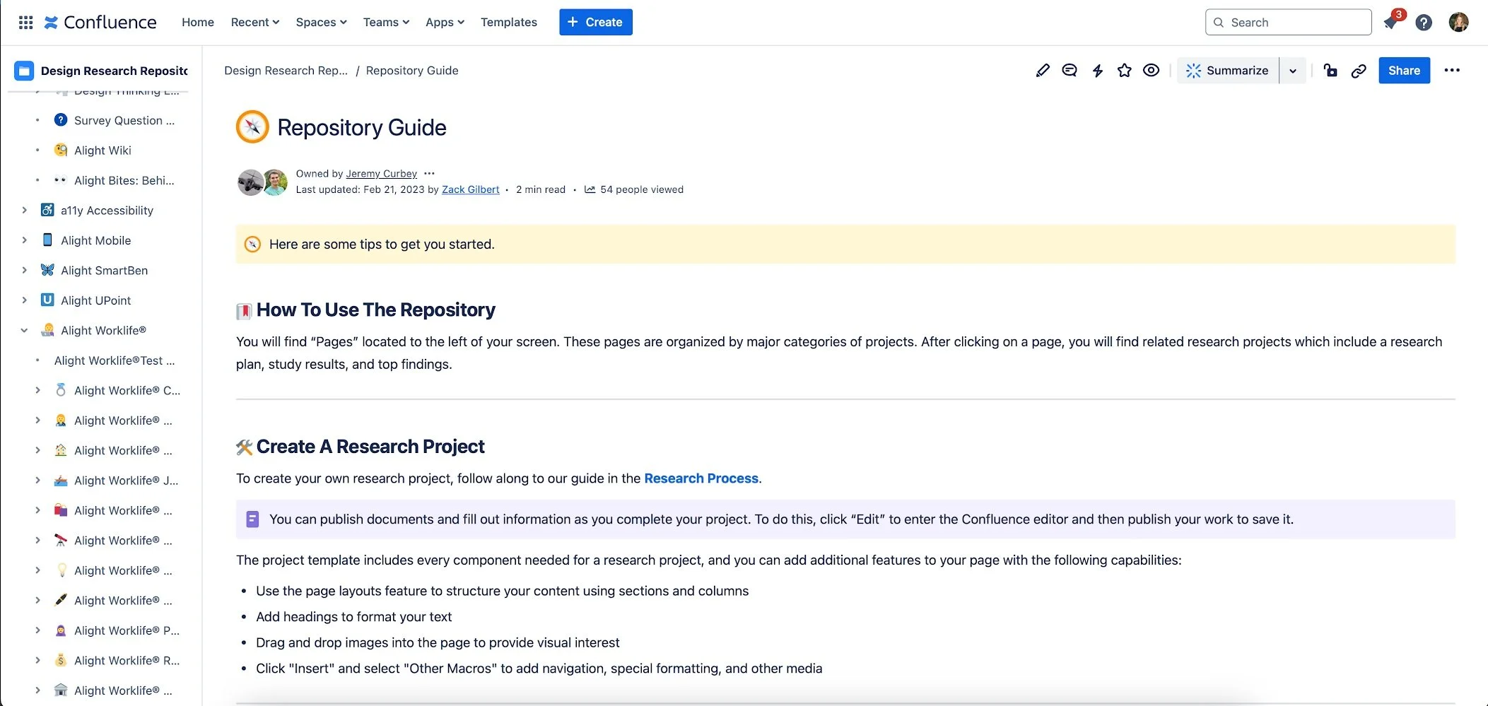Expand the Alight Worklife® C... node
This screenshot has width=1488, height=706.
coord(37,390)
